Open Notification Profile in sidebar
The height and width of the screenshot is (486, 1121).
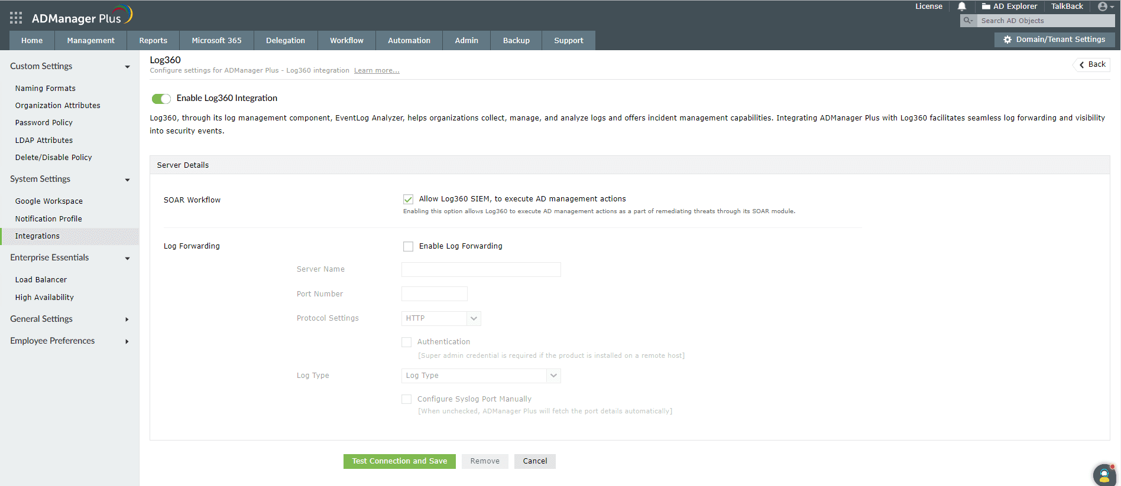48,219
